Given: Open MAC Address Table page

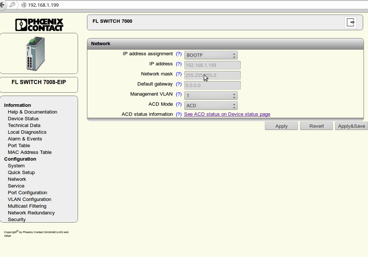Looking at the screenshot, I should [29, 152].
